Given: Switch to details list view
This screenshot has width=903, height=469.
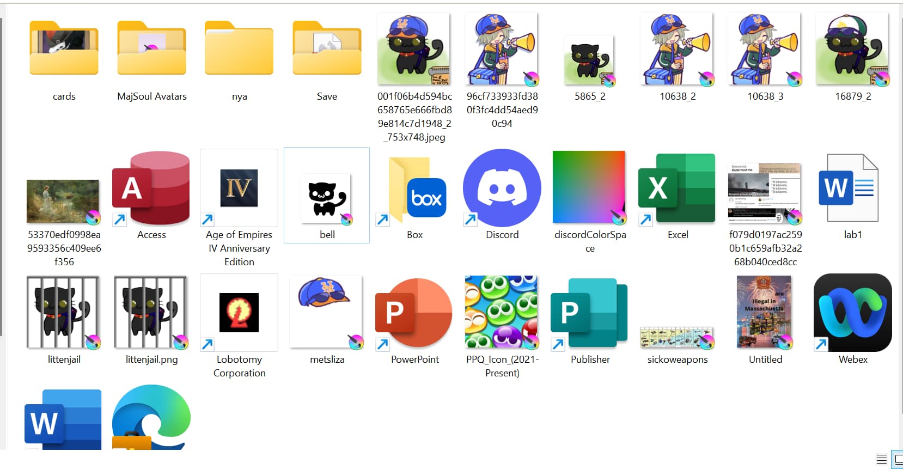Looking at the screenshot, I should 882,459.
